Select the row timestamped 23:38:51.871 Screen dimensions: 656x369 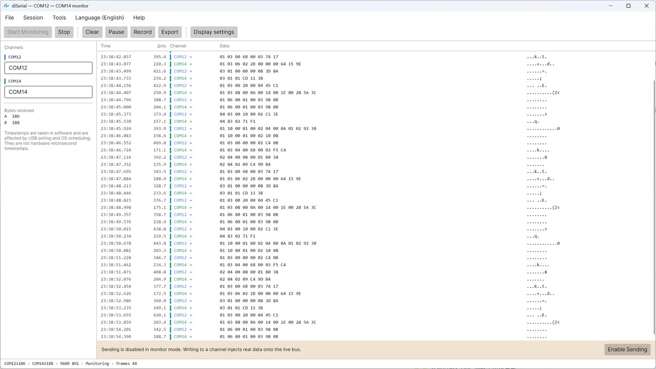pyautogui.click(x=375, y=272)
